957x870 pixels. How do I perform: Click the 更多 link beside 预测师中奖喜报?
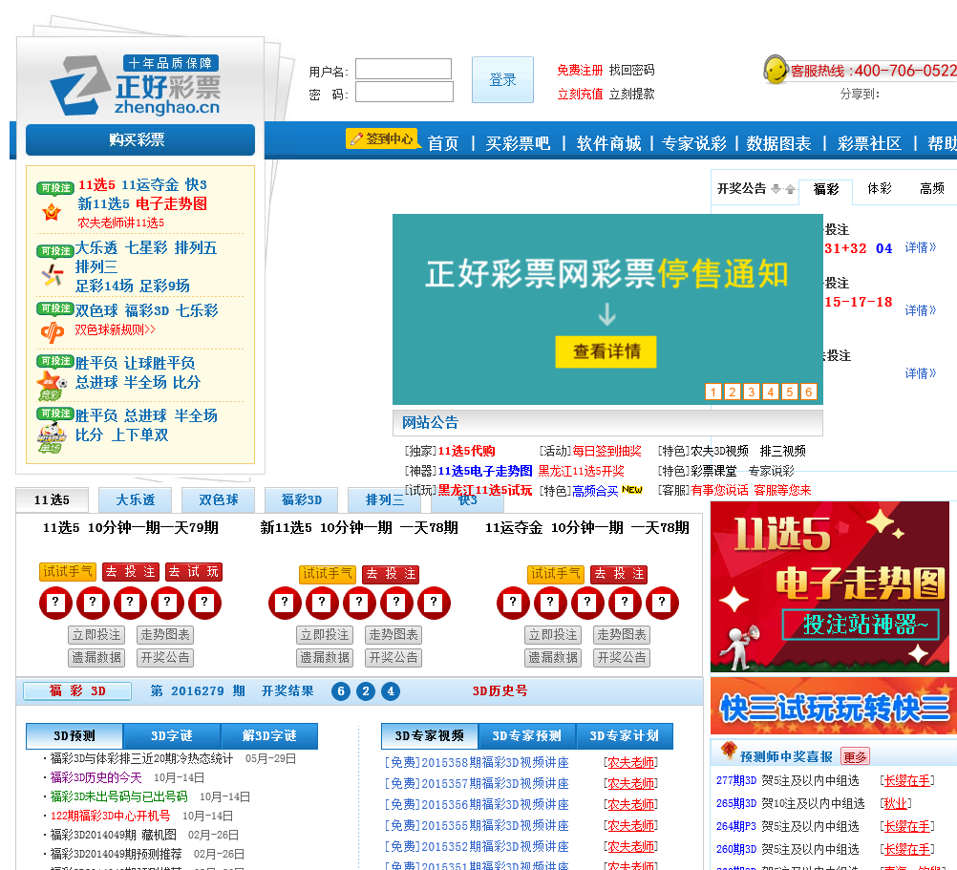(855, 756)
